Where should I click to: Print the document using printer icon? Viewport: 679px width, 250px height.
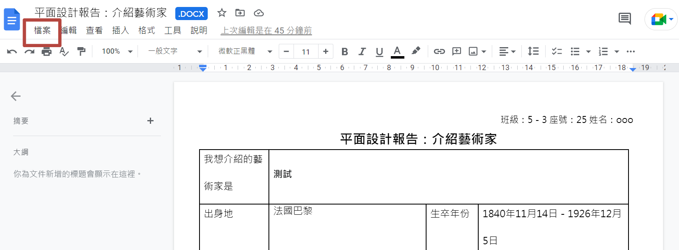click(46, 52)
